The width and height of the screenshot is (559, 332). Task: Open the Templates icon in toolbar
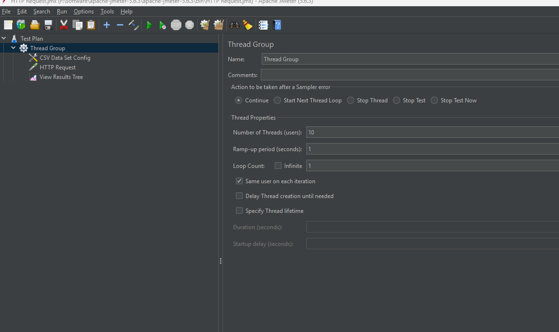coord(21,25)
